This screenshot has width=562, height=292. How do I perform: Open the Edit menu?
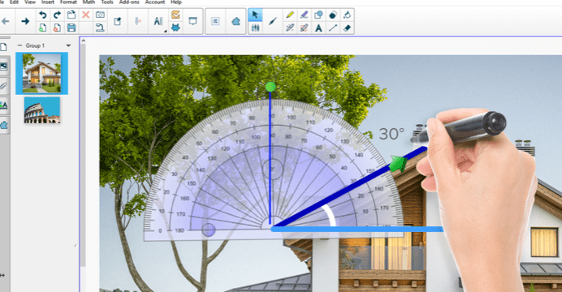pos(15,2)
